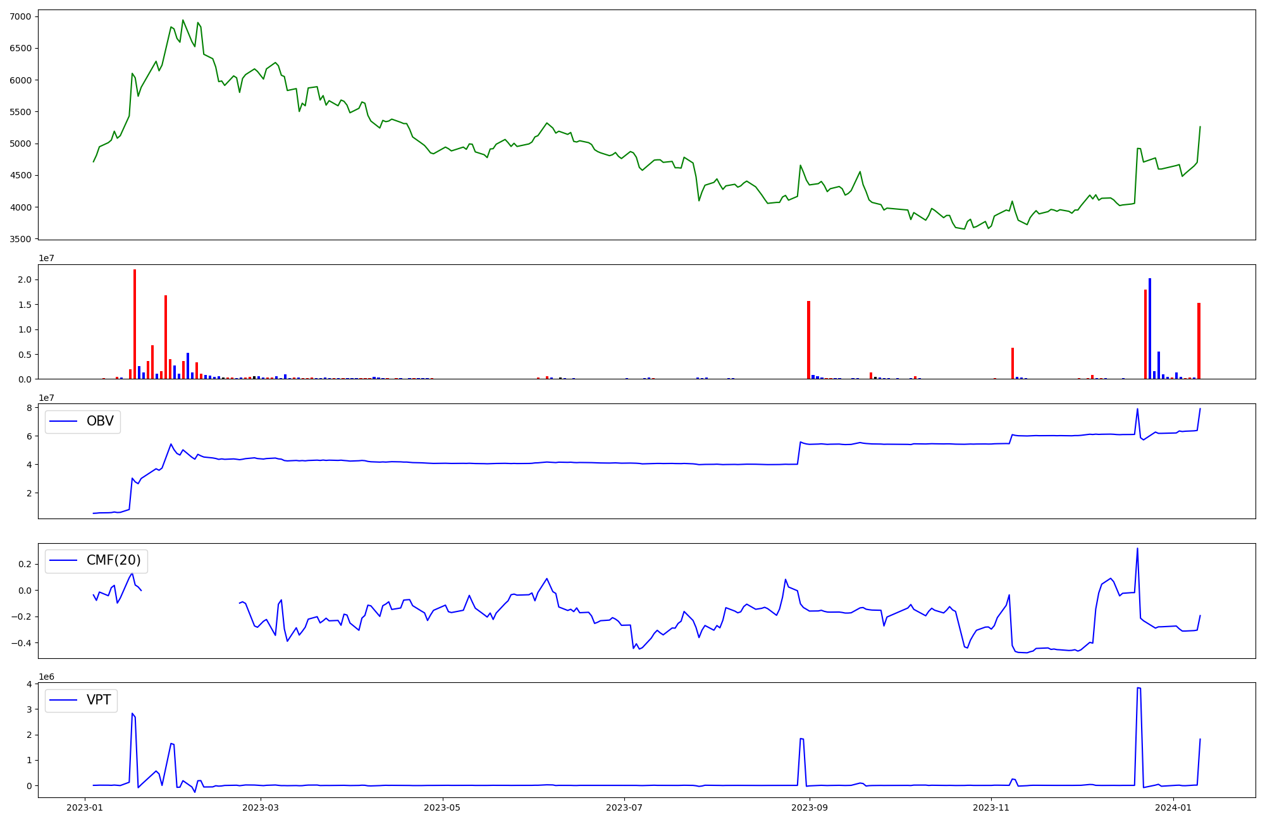Click the tallest blue volume bar in December 2023
The image size is (1265, 822).
tap(1150, 329)
